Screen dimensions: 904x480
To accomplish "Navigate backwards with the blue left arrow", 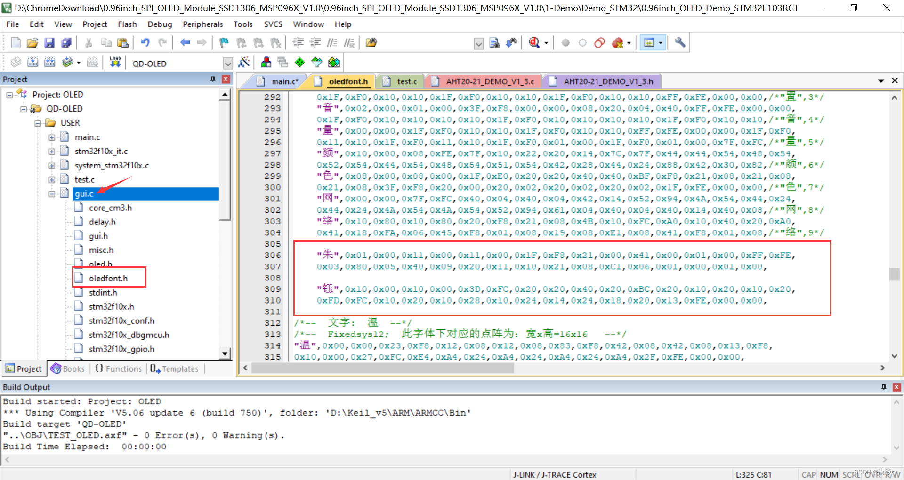I will point(185,43).
